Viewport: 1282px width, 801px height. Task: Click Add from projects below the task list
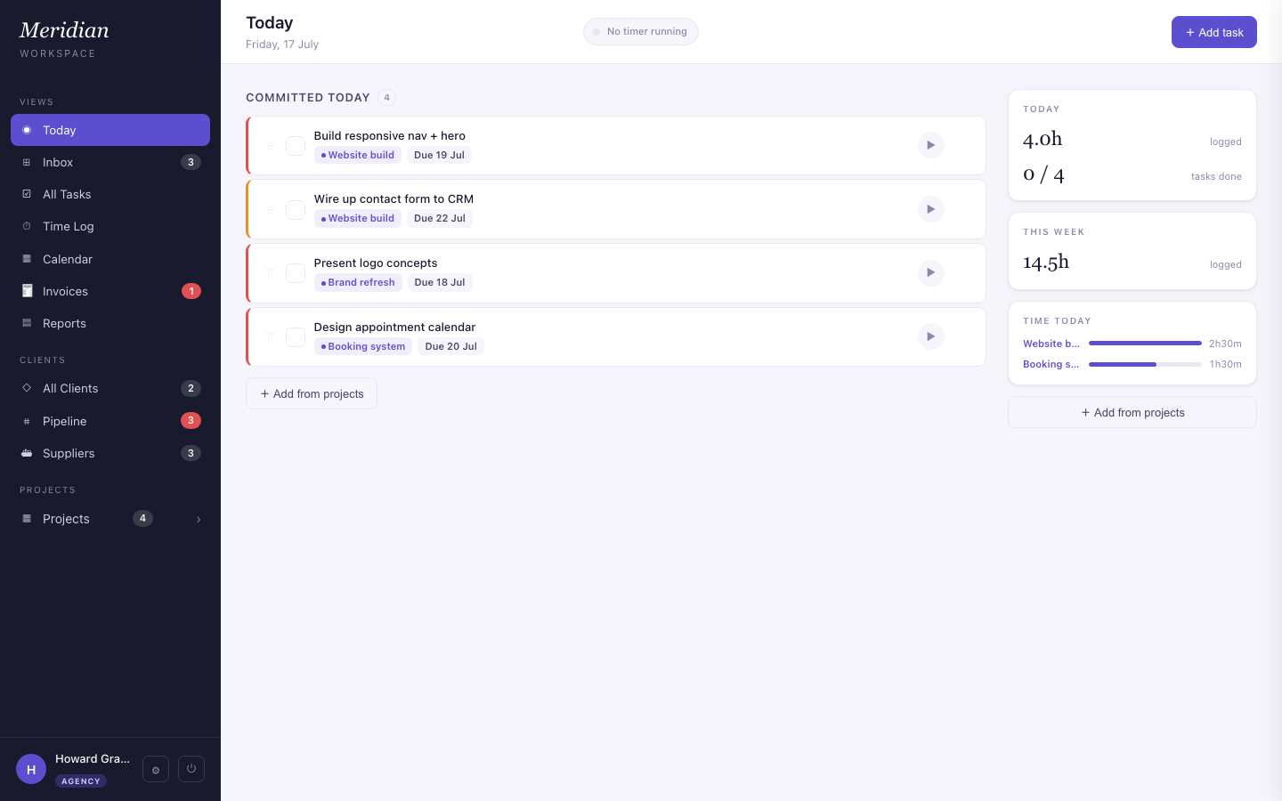[312, 393]
